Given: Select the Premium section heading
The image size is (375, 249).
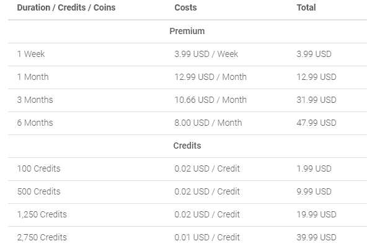Looking at the screenshot, I should click(x=187, y=31).
